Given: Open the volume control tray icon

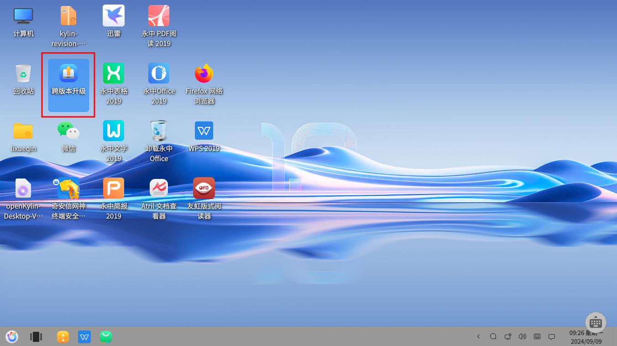Looking at the screenshot, I should [x=523, y=336].
